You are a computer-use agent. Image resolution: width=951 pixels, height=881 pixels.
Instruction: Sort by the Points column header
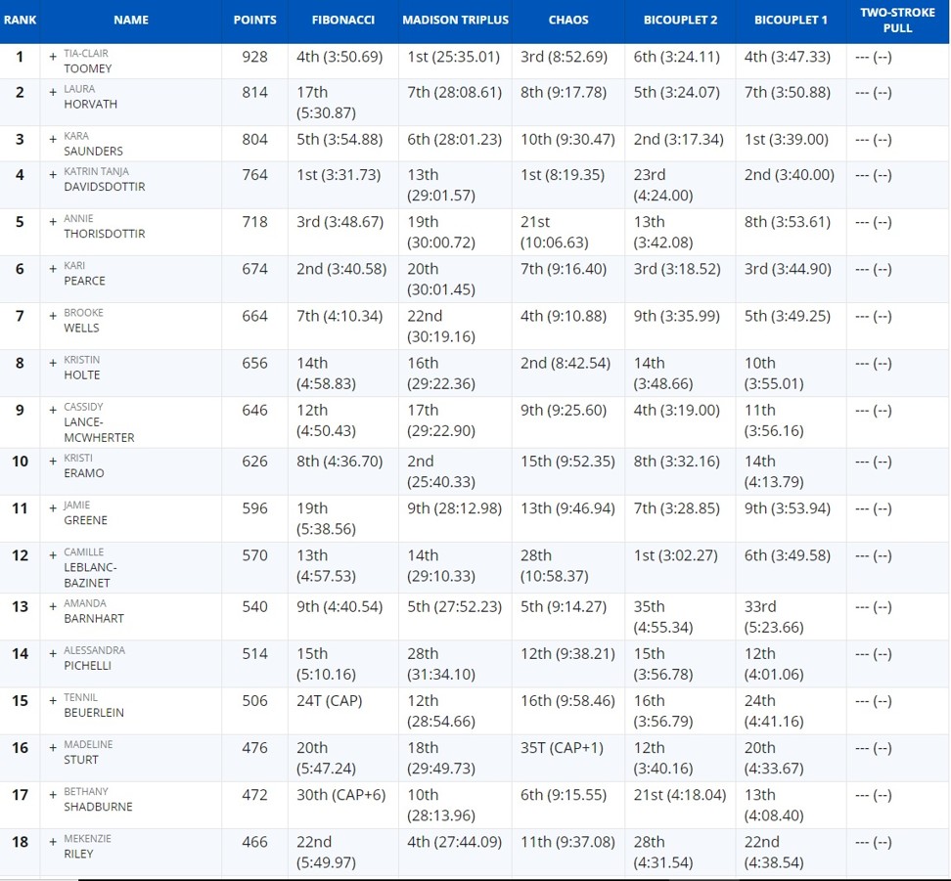tap(254, 20)
